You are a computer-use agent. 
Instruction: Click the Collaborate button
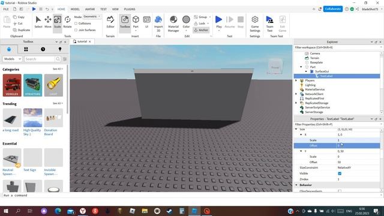[x=333, y=9]
